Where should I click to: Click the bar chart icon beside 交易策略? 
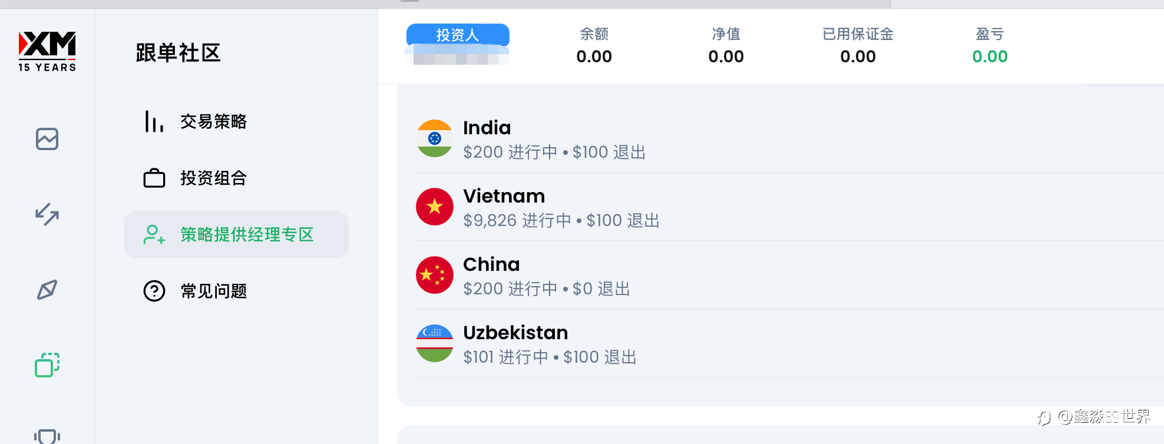coord(154,122)
